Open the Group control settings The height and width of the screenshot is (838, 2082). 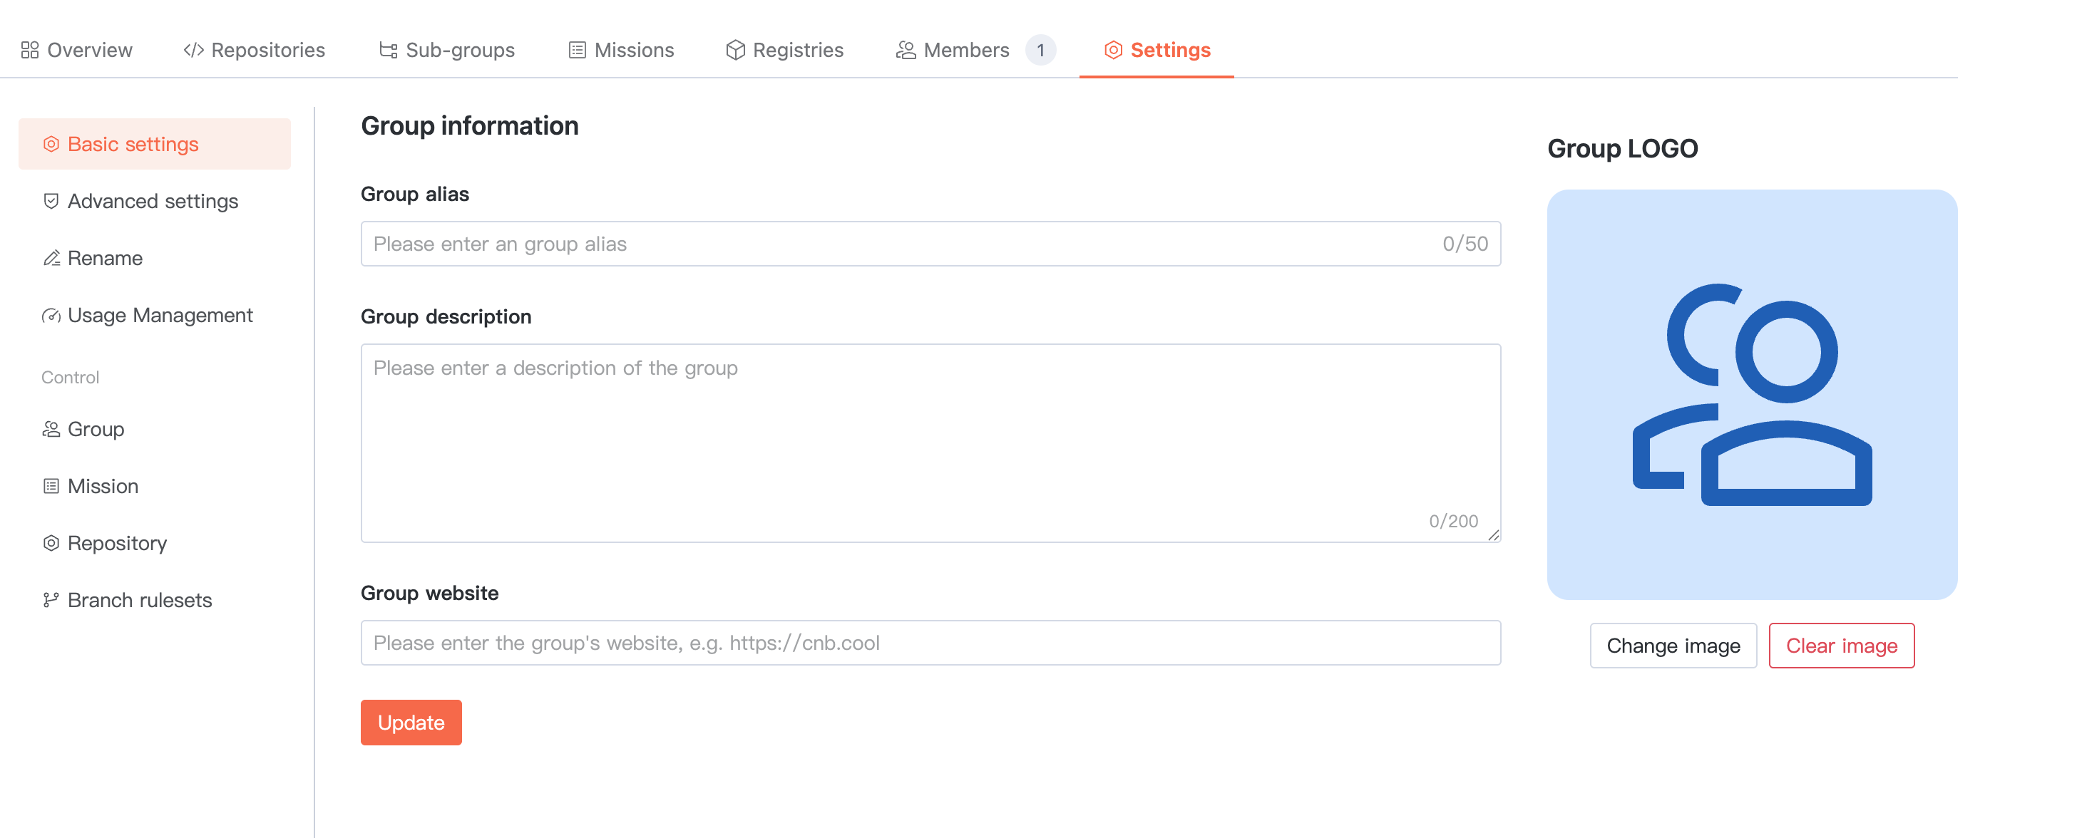(x=96, y=429)
